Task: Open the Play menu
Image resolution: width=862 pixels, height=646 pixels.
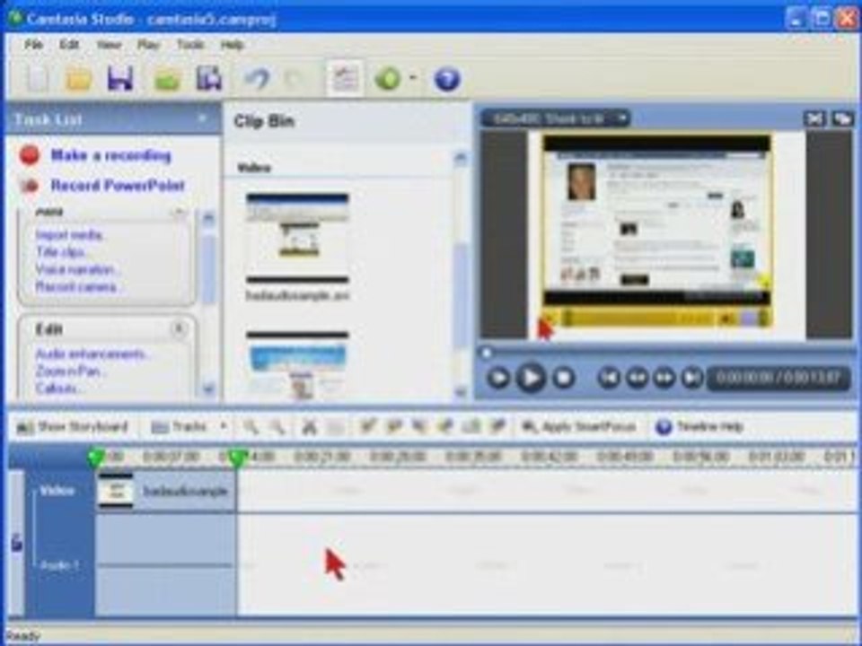Action: tap(148, 45)
